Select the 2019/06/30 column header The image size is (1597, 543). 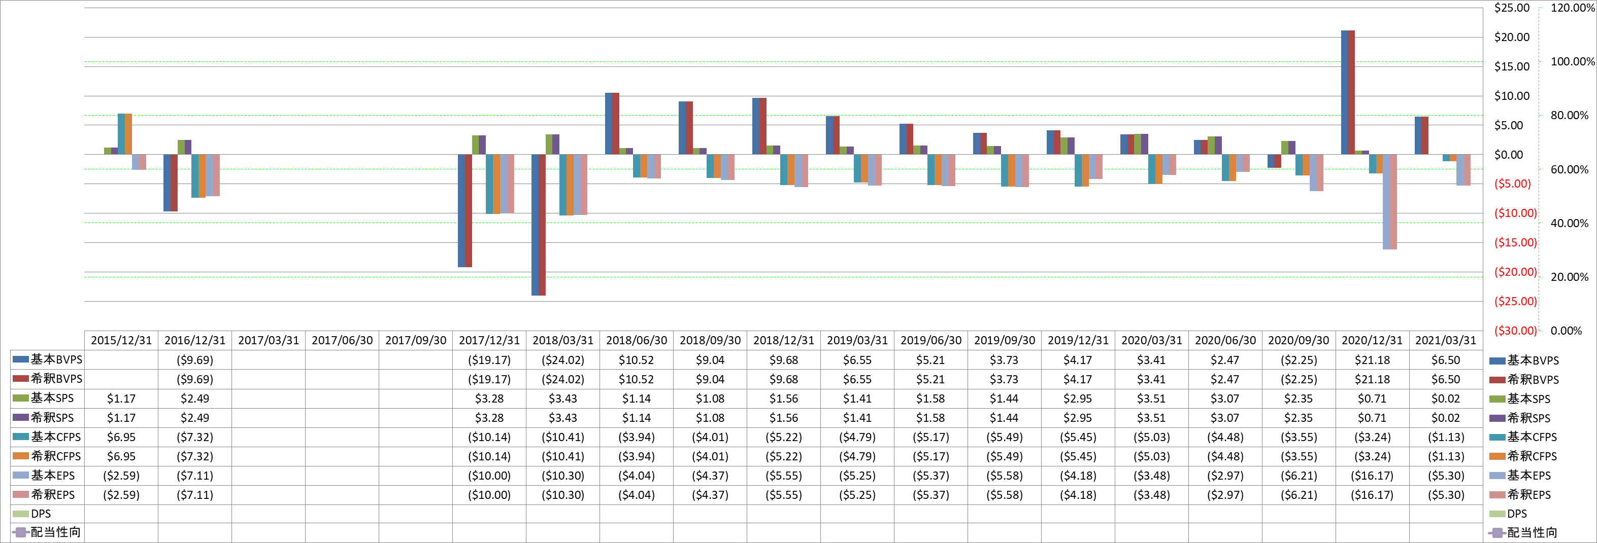(x=930, y=341)
